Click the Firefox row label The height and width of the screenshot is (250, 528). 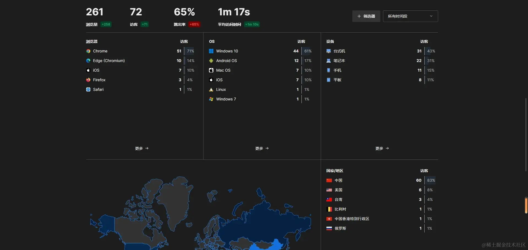(99, 80)
